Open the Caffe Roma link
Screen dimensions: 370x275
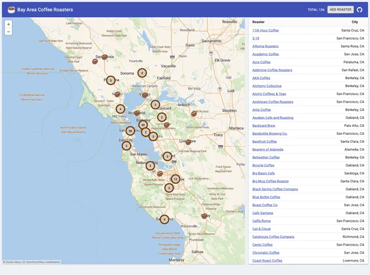pyautogui.click(x=261, y=221)
